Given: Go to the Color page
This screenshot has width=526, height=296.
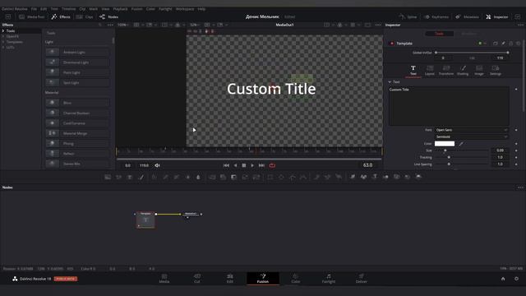Looking at the screenshot, I should 296,279.
